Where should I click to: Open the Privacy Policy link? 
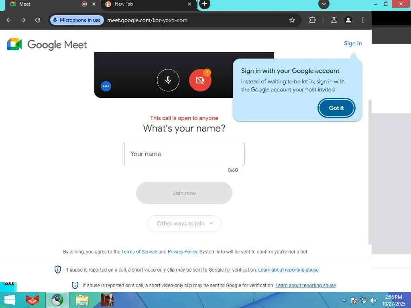pos(183,252)
